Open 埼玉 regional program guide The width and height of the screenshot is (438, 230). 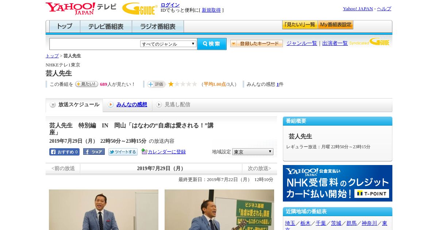point(290,223)
